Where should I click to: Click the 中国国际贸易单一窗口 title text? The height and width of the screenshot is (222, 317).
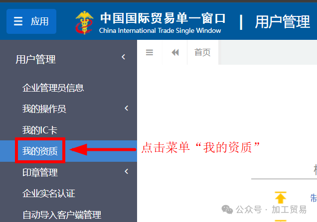click(x=163, y=18)
